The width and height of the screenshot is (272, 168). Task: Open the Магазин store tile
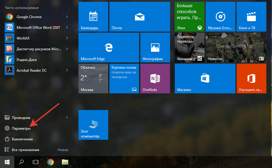tap(205, 78)
